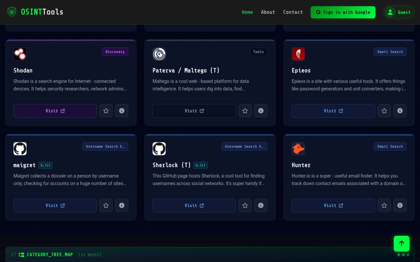Click the Sherlock GitHub logo
420x262 pixels.
159,149
